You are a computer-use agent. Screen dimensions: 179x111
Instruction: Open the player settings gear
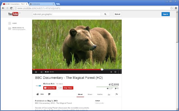click(x=115, y=72)
